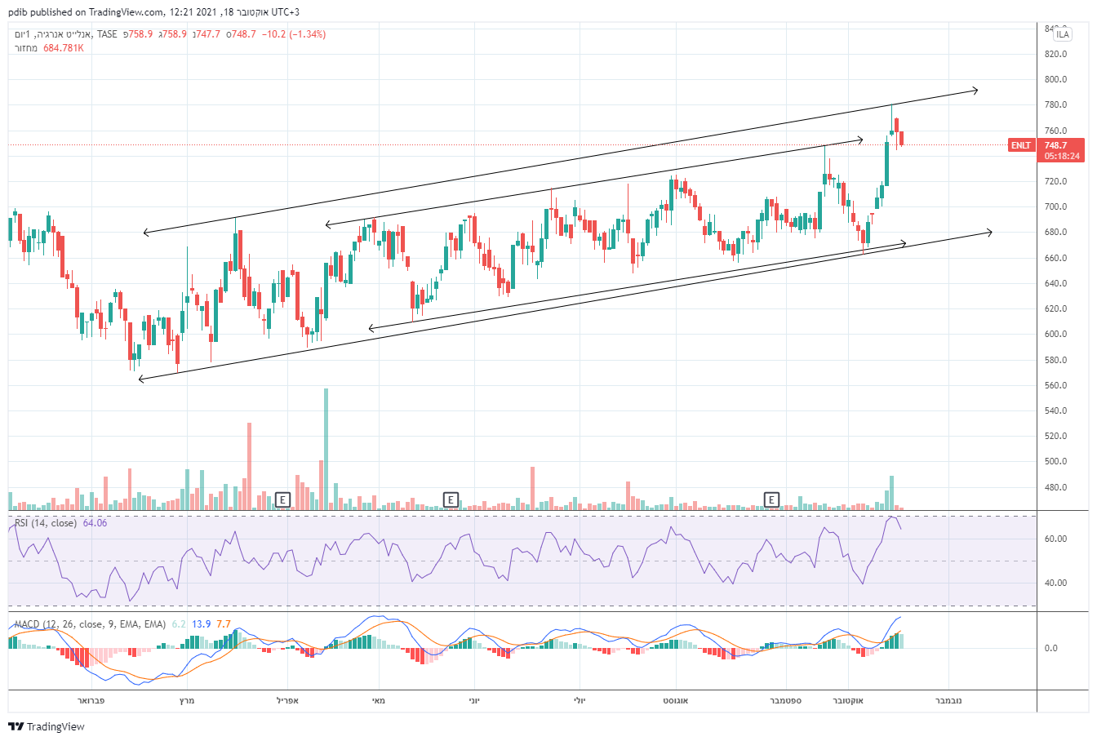Viewport: 1097px width, 741px height.
Task: Click the 720.0 price axis label
Action: click(1056, 181)
